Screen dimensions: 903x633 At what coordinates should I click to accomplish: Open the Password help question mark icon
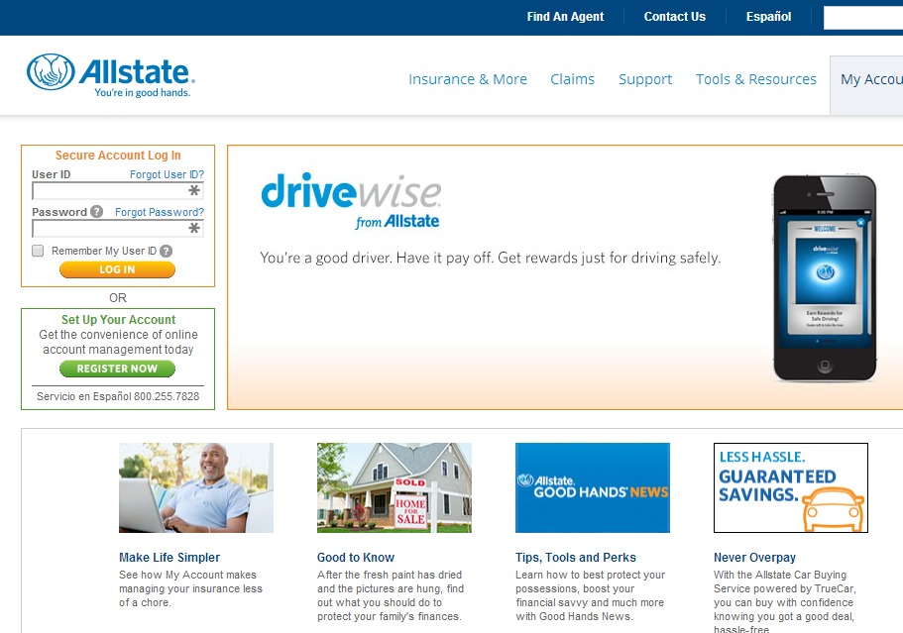pos(97,212)
